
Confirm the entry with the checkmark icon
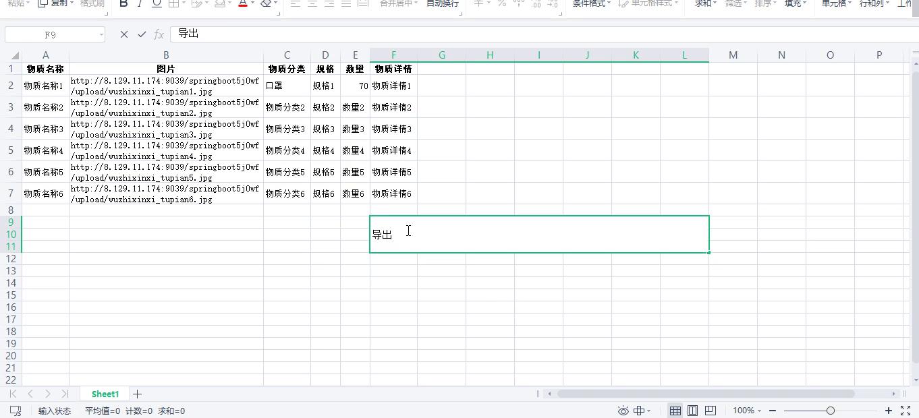point(142,34)
